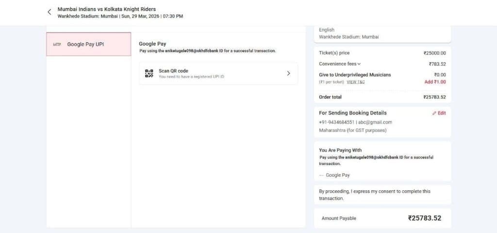Screen dimensions: 497x233
Task: Click the Convenience fees amount ₹783.52
Action: tap(437, 64)
